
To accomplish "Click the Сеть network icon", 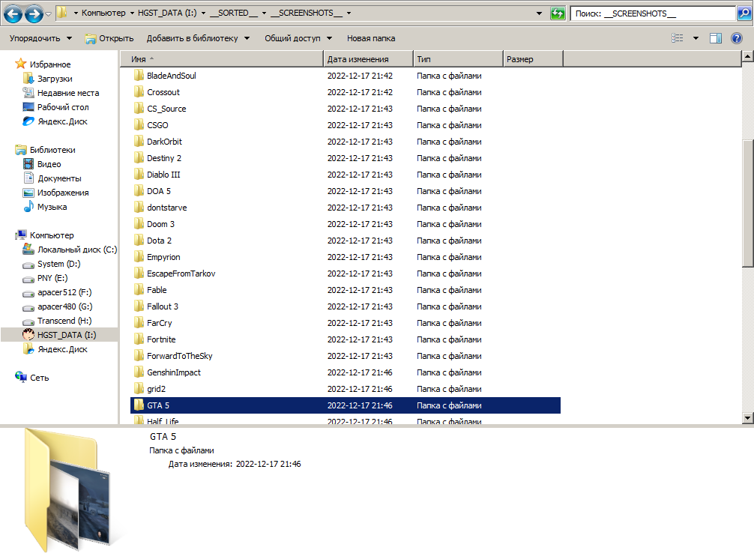I will pos(21,377).
